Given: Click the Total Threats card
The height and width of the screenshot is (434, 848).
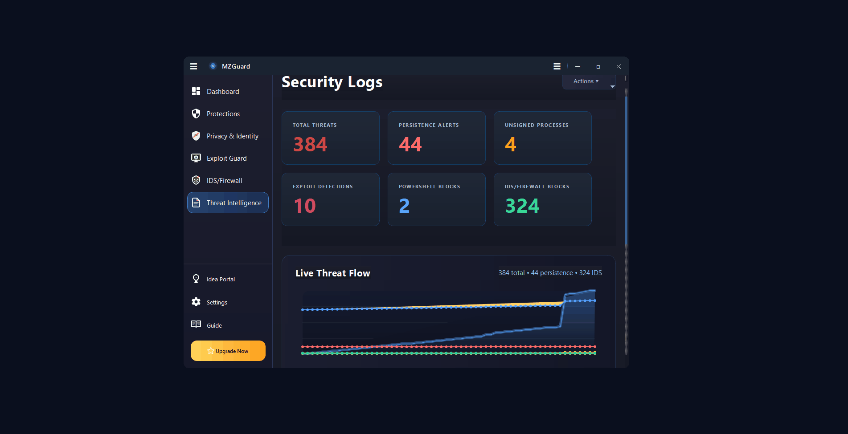Looking at the screenshot, I should [330, 138].
